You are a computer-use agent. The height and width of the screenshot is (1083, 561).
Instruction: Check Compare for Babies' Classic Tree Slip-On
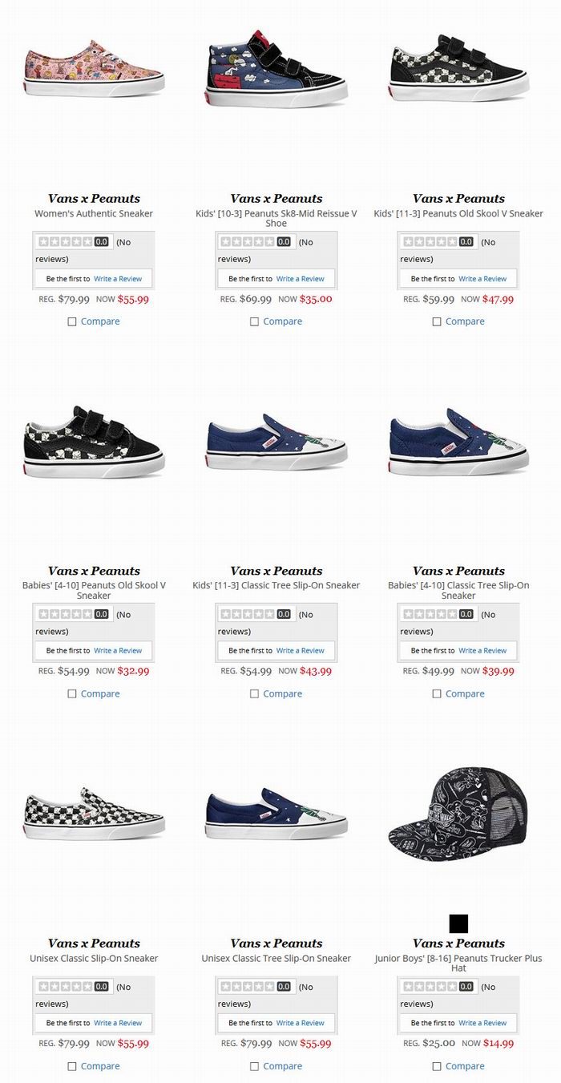point(437,694)
